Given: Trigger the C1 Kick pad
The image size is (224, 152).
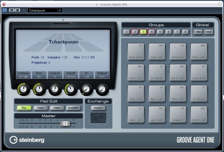Looking at the screenshot, I should tap(136, 115).
